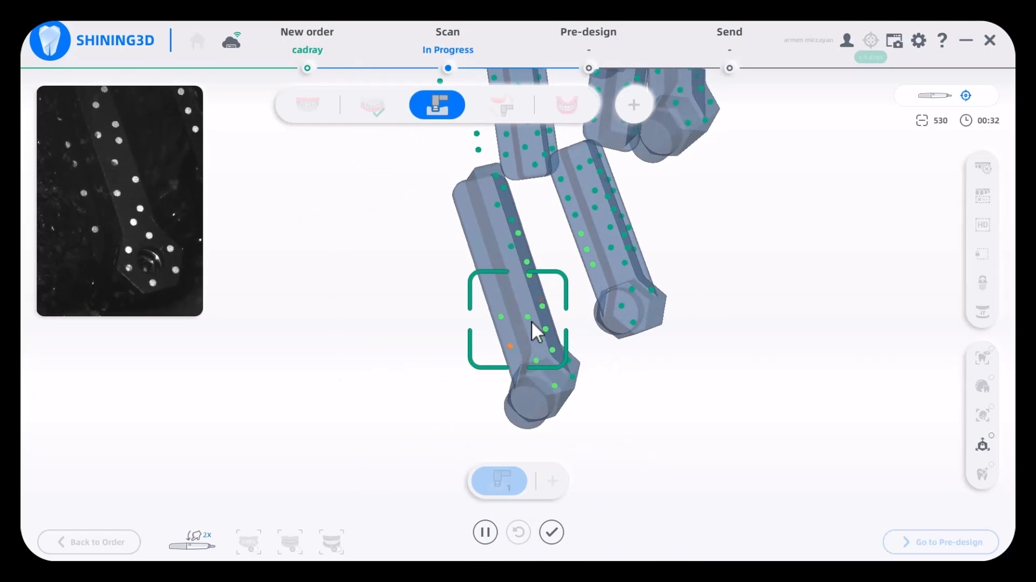Select the upper jaw scan step

click(308, 105)
